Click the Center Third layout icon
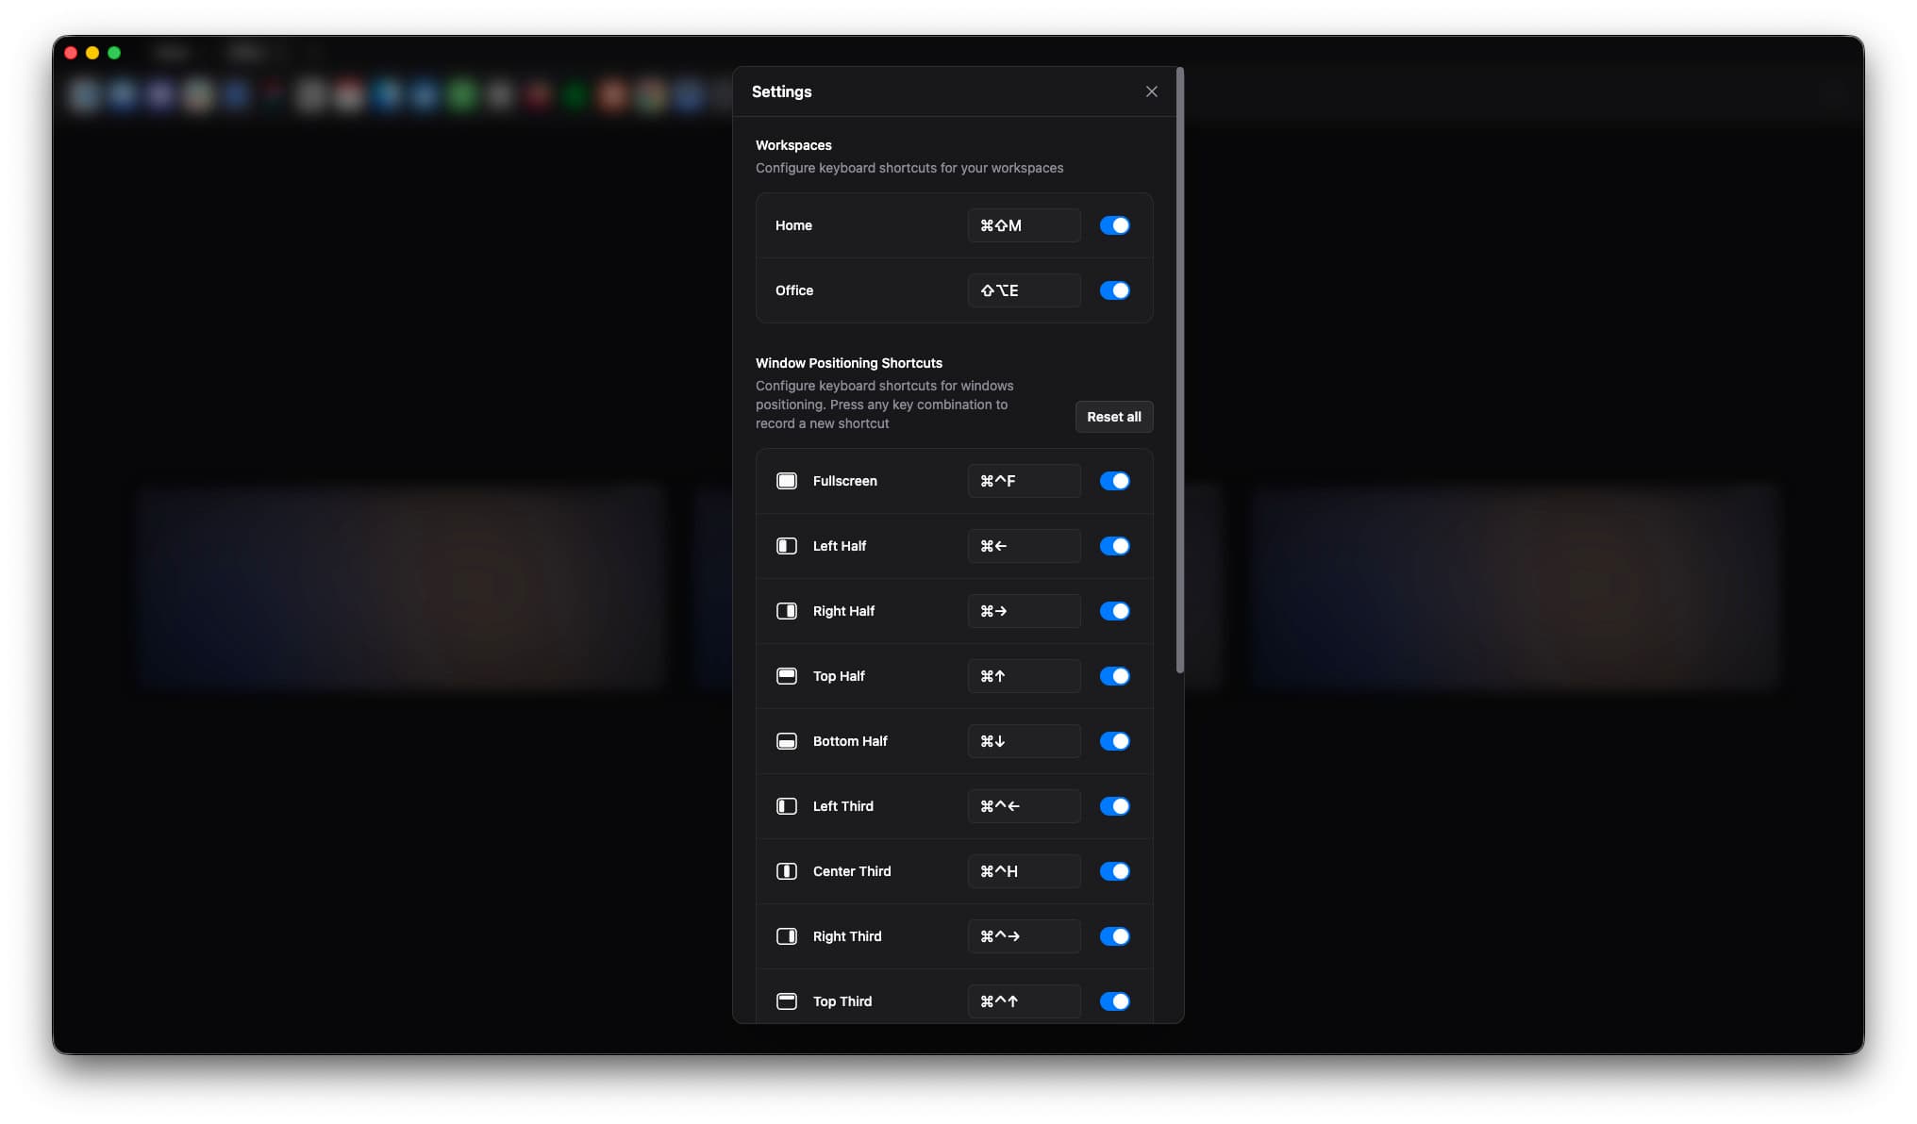 [787, 870]
